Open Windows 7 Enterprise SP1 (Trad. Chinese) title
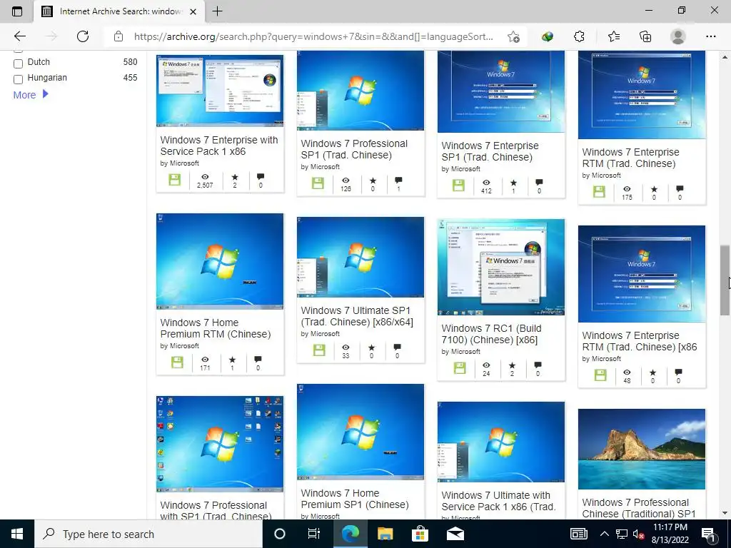This screenshot has width=731, height=548. click(x=490, y=151)
